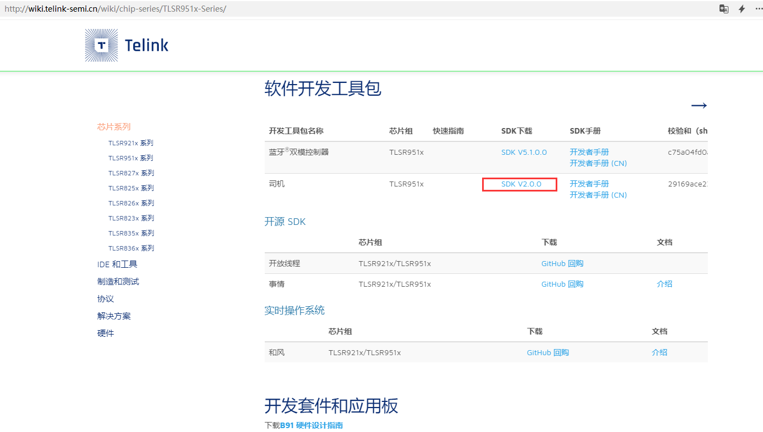The width and height of the screenshot is (763, 432).
Task: Click the 和风 row name
Action: 276,352
